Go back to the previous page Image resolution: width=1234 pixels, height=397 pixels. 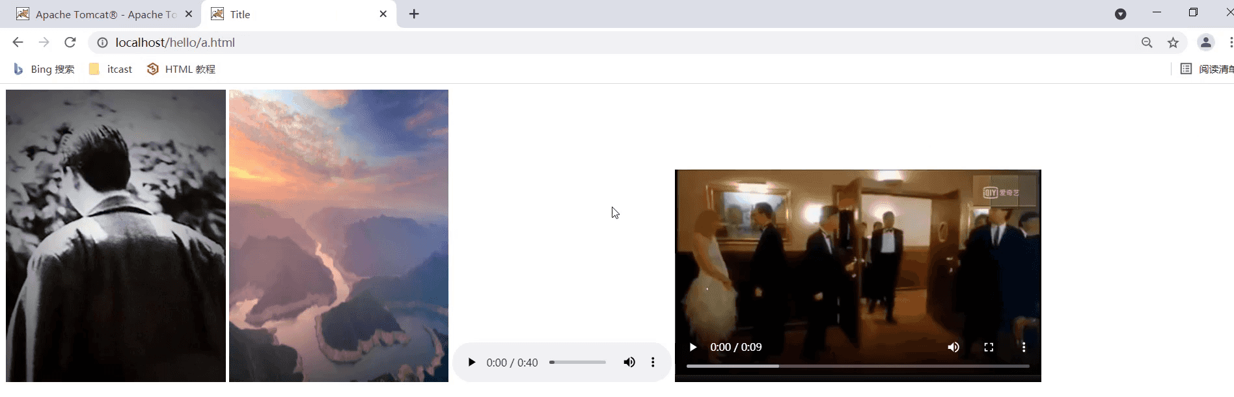[x=18, y=43]
